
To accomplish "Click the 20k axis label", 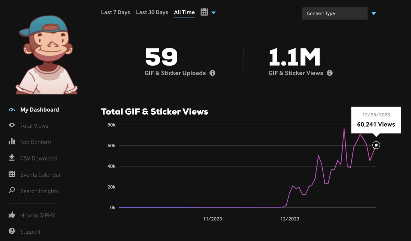I will click(x=112, y=187).
